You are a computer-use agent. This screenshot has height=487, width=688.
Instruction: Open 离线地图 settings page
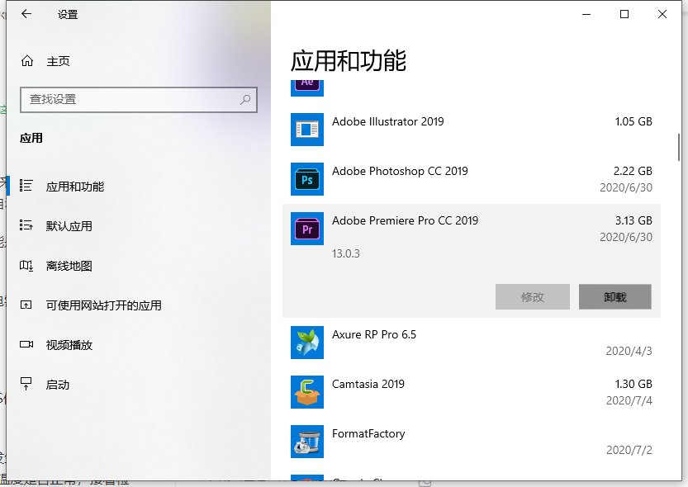click(69, 266)
